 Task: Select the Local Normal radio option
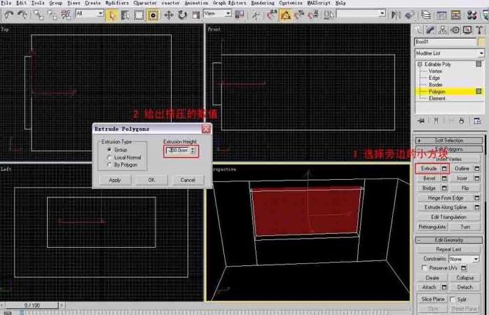point(109,157)
